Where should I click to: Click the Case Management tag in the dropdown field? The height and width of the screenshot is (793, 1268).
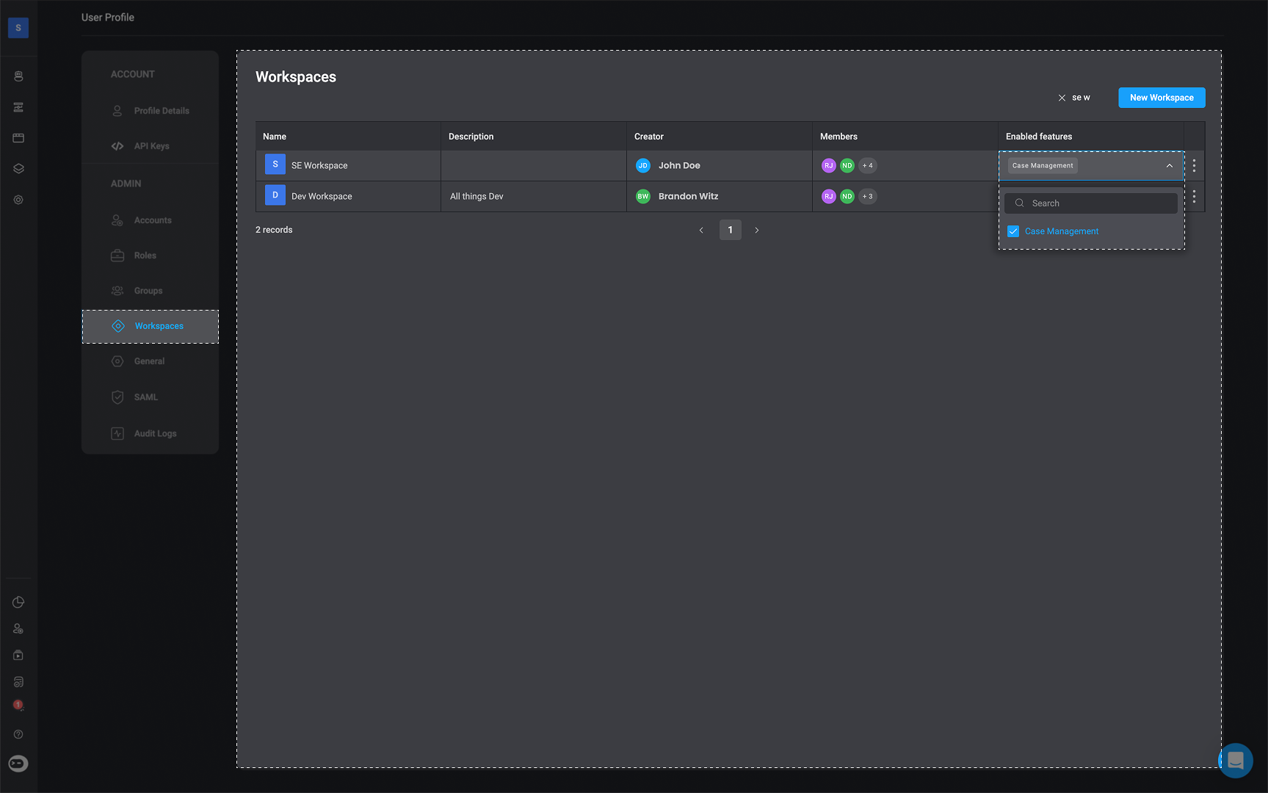pyautogui.click(x=1043, y=165)
